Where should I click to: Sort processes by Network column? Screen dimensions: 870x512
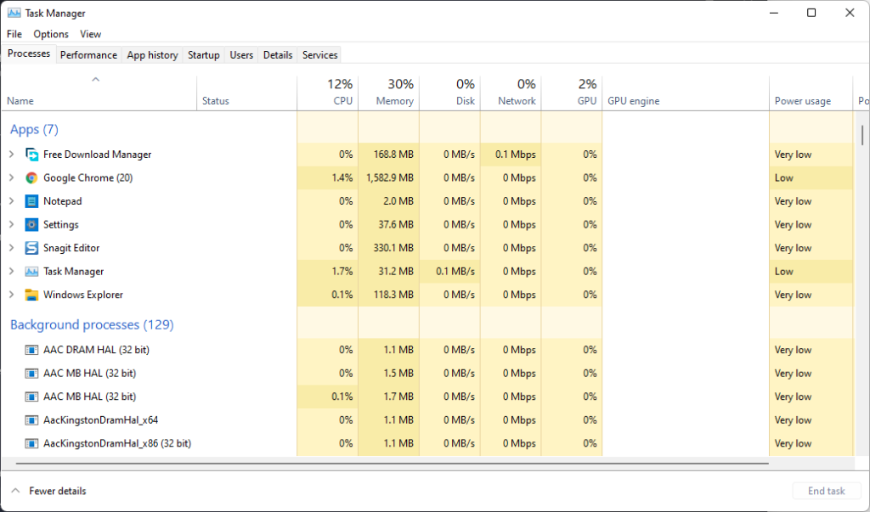pos(511,93)
